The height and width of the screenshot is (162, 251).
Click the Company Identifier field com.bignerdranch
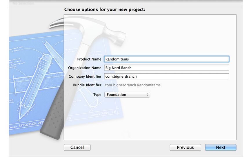coord(166,76)
